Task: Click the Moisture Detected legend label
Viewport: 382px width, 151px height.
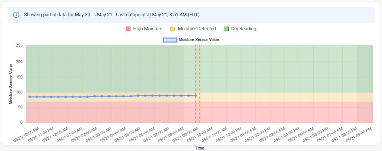Action: [197, 29]
